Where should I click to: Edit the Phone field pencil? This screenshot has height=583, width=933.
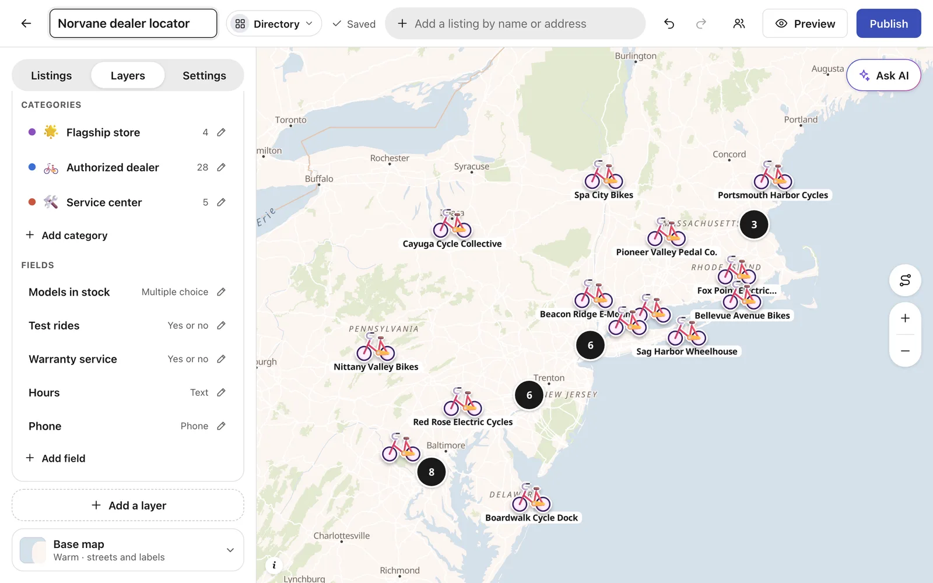coord(221,426)
